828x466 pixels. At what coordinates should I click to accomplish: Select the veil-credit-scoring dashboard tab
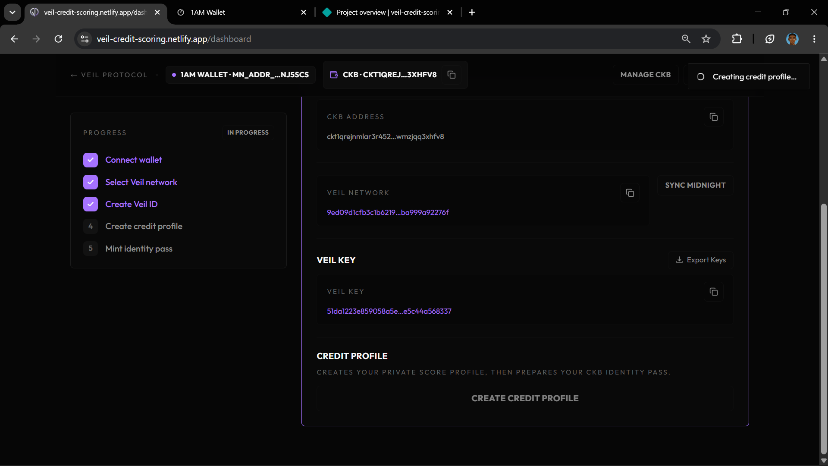tap(95, 12)
